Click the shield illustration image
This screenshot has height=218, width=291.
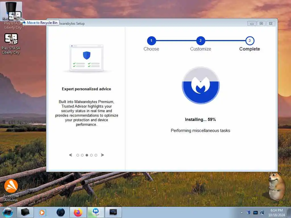pyautogui.click(x=86, y=58)
